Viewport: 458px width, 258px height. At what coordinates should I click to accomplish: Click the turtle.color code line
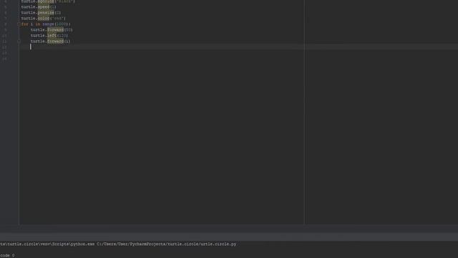43,19
